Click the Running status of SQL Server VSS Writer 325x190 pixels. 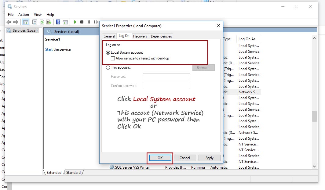point(198,167)
